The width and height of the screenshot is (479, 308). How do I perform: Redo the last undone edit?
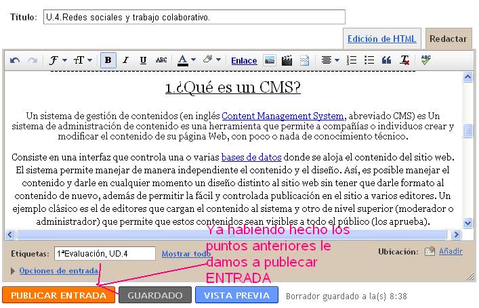(33, 60)
